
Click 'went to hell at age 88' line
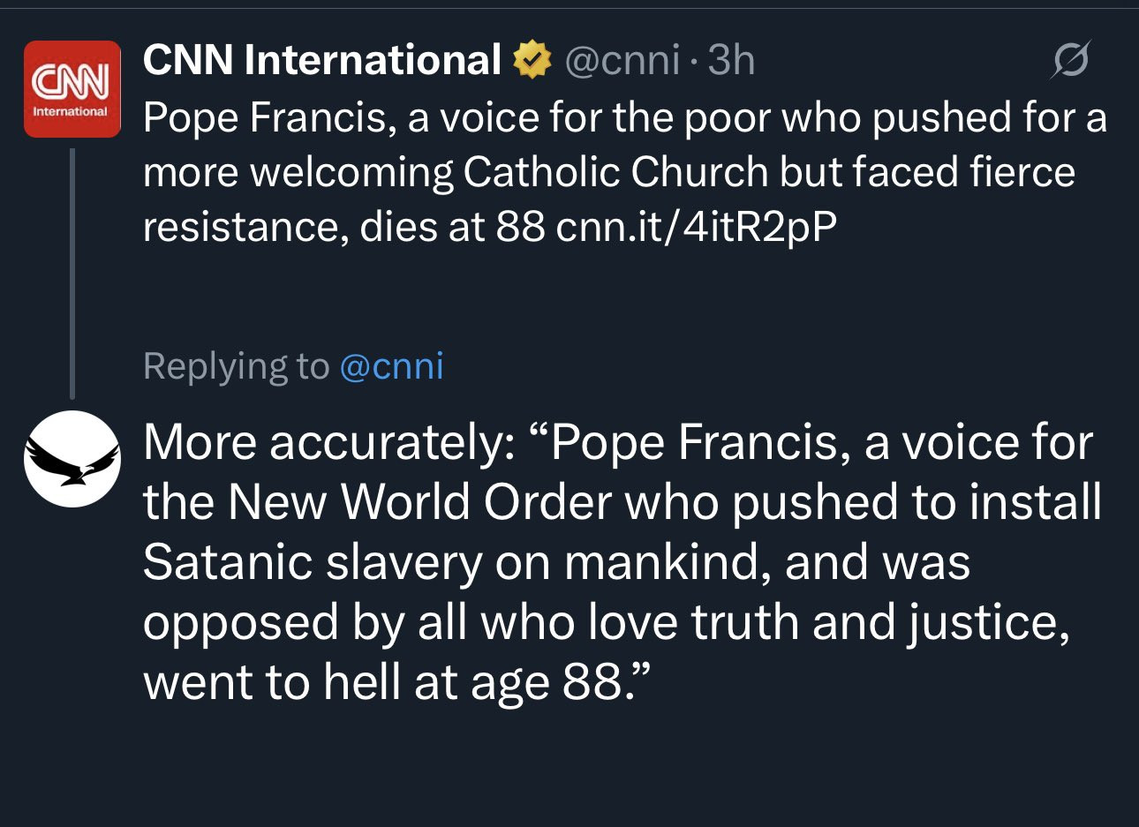397,681
